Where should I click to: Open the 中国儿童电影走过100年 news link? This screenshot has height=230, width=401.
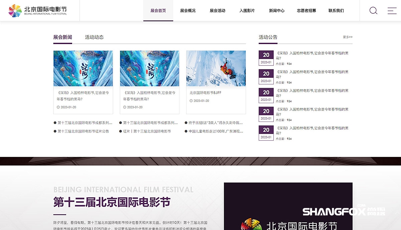(x=216, y=131)
